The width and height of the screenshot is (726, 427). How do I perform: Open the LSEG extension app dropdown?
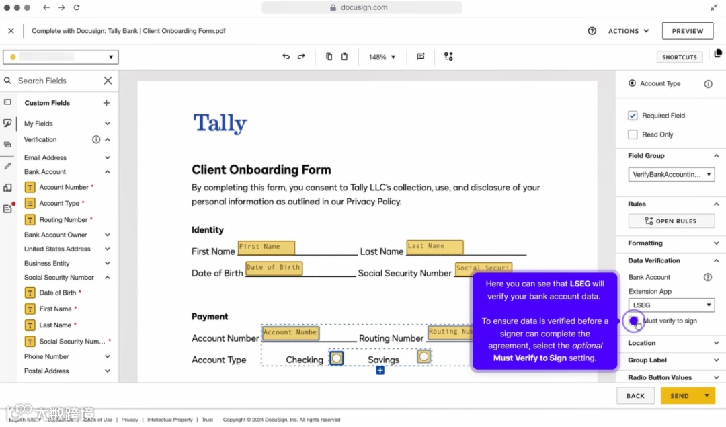(x=672, y=305)
